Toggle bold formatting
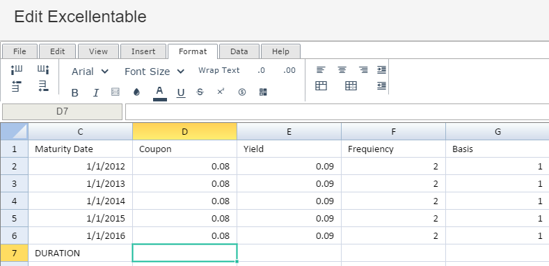This screenshot has width=549, height=266. tap(74, 92)
